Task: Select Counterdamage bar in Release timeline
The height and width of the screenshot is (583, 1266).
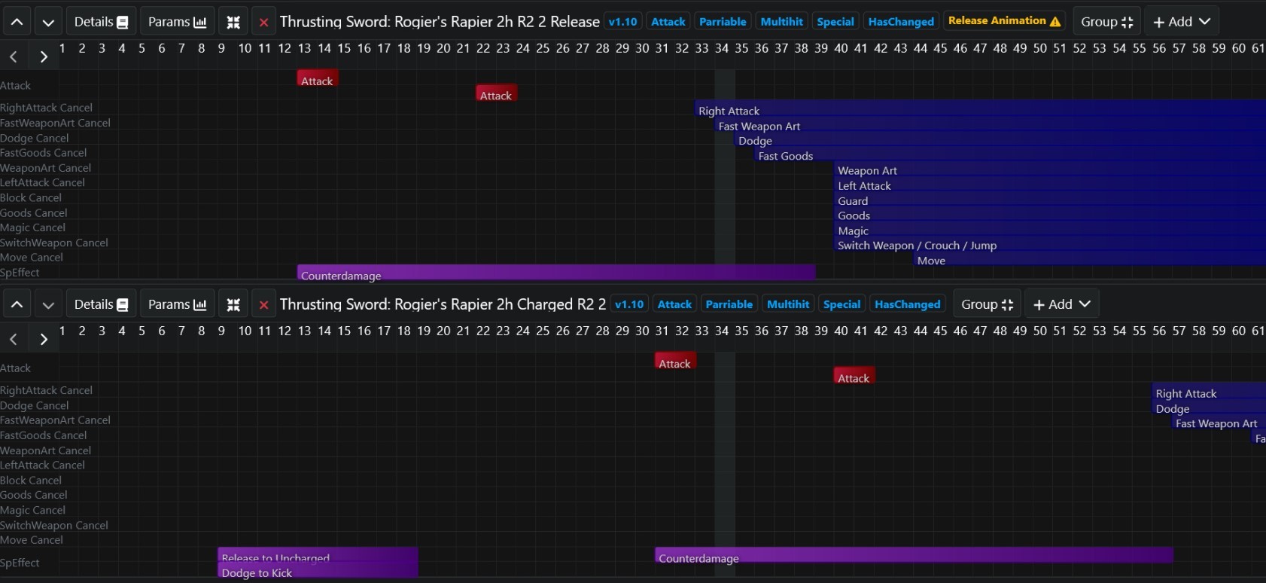Action: [x=556, y=273]
